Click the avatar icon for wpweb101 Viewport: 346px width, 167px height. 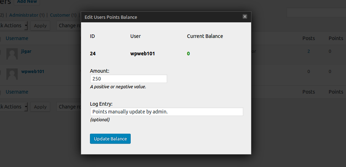click(12, 74)
